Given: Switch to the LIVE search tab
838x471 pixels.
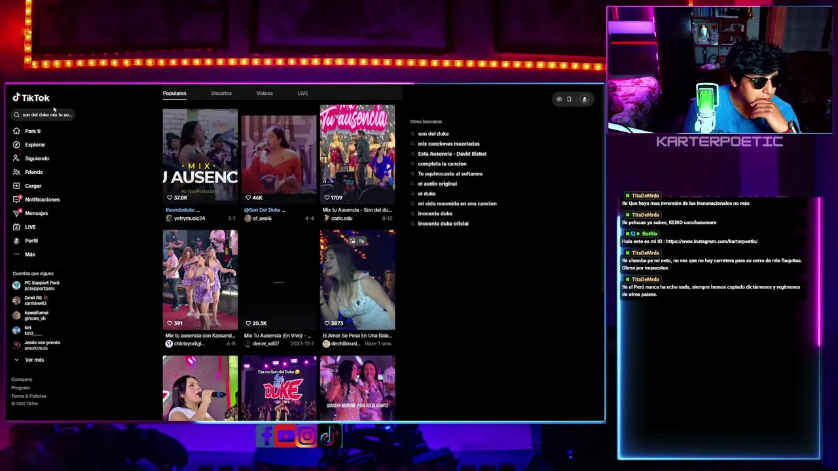Looking at the screenshot, I should point(302,93).
